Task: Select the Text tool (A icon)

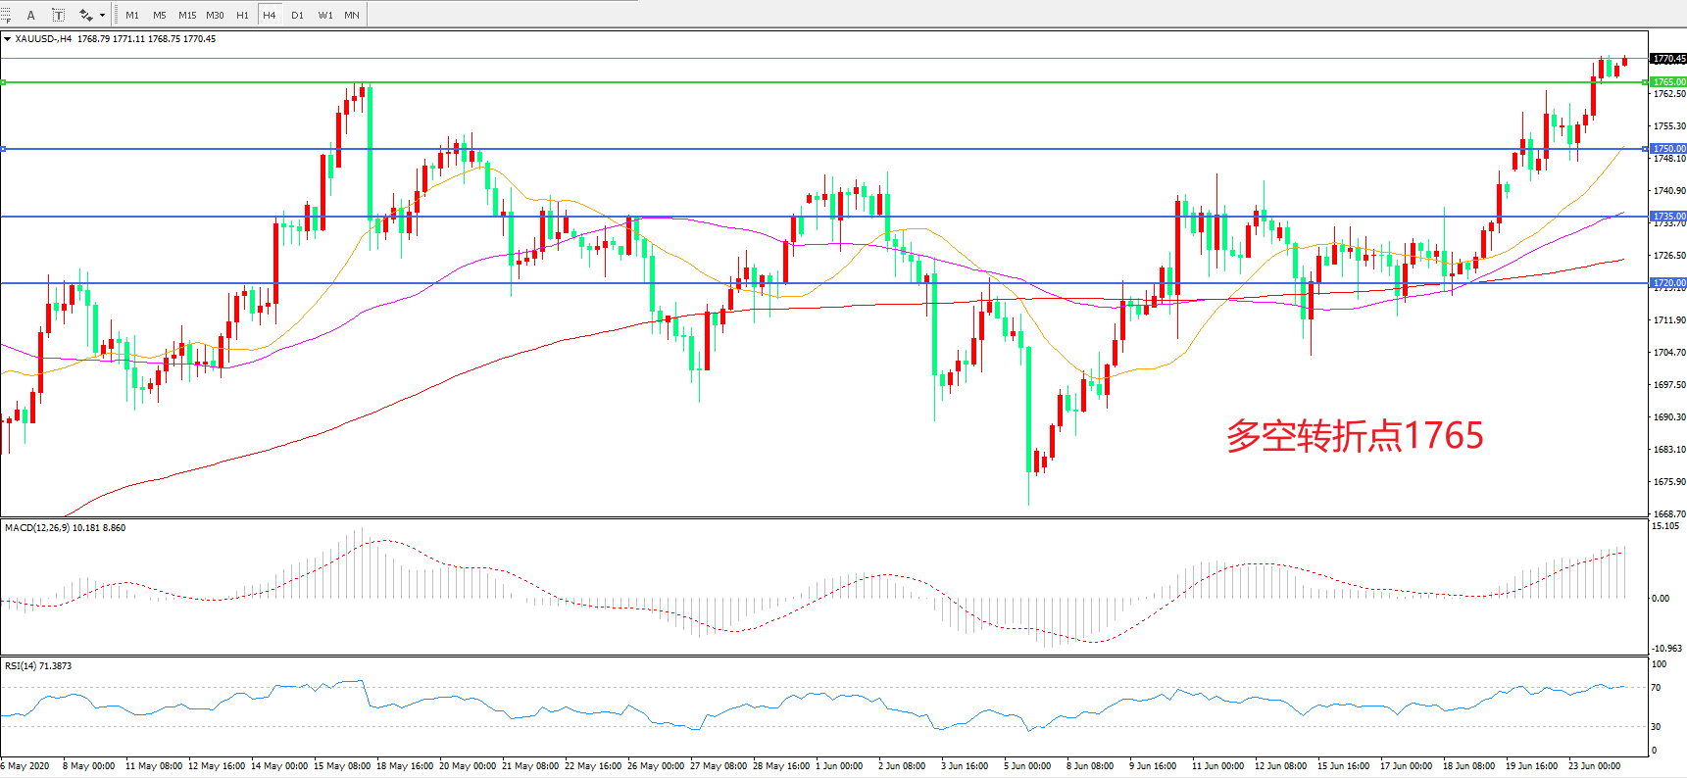Action: pos(31,15)
